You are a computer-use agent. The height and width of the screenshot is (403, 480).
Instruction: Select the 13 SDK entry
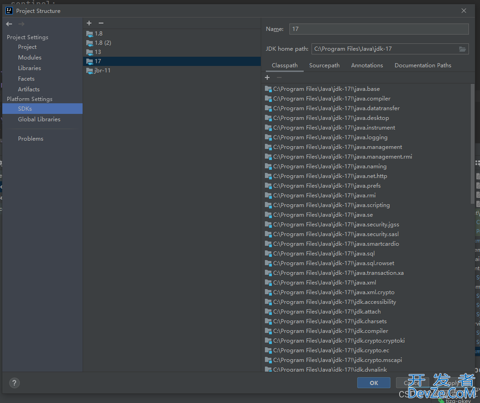click(172, 52)
